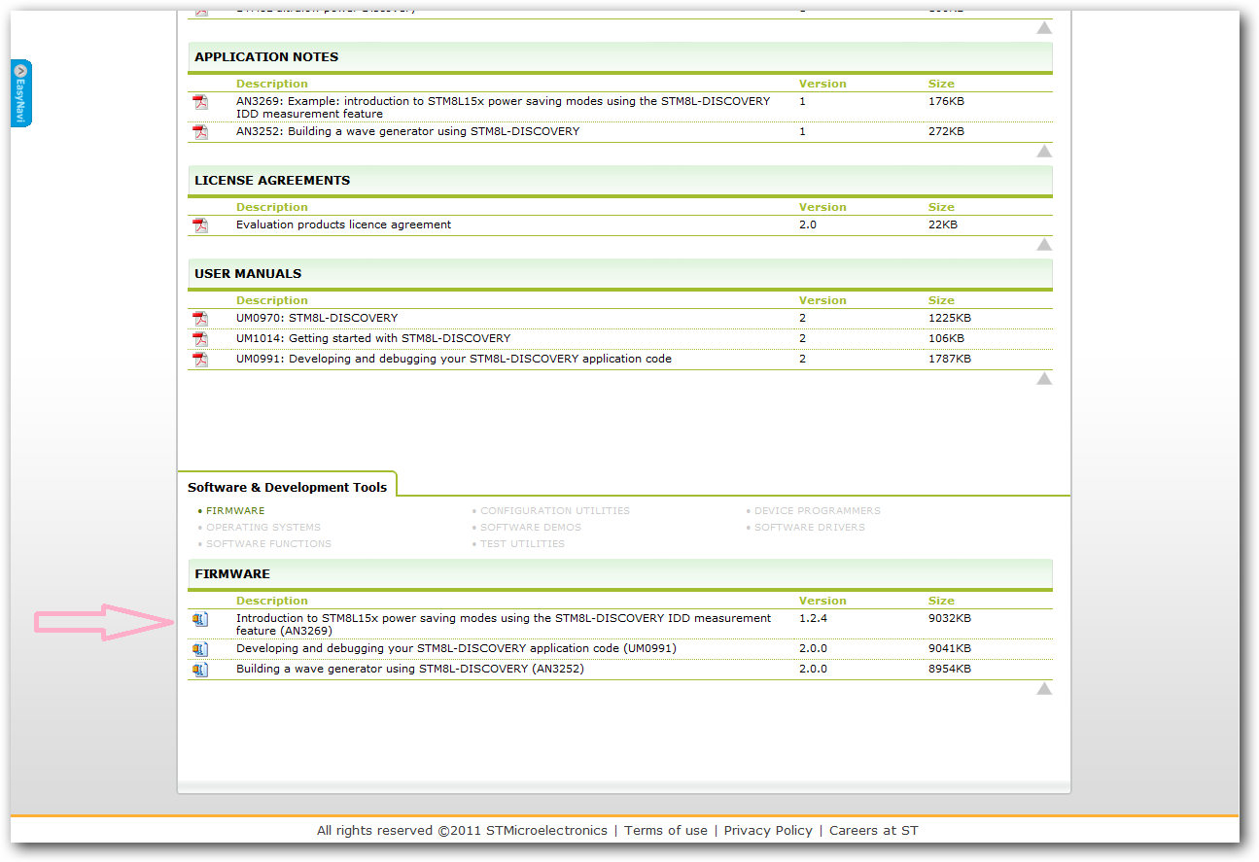Click the 9032KB size value
The width and height of the screenshot is (1259, 862).
tap(950, 618)
